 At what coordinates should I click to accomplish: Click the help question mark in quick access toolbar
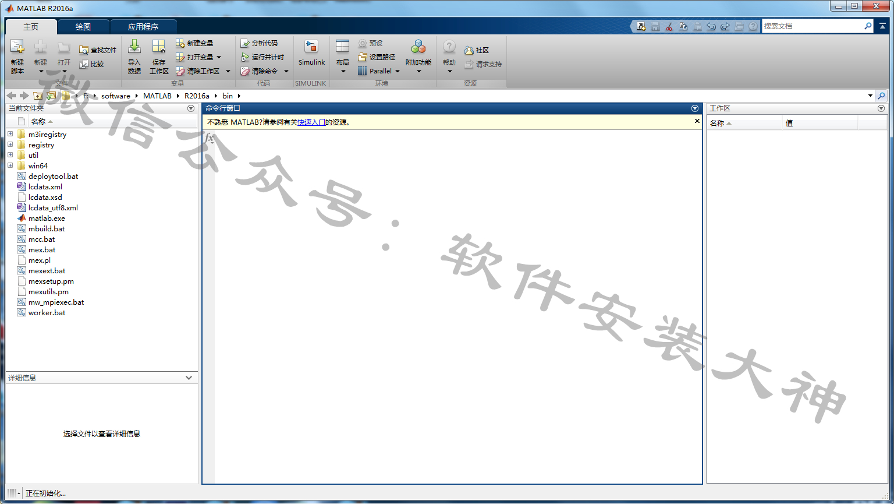[753, 26]
